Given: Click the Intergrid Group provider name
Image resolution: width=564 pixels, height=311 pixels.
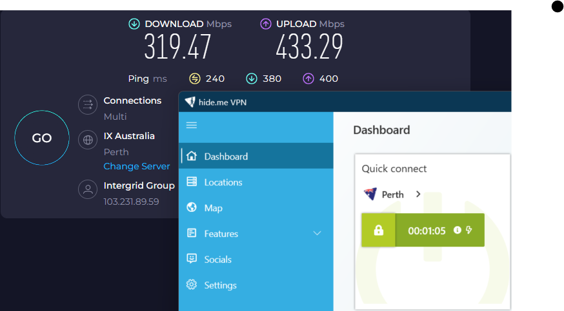Looking at the screenshot, I should pos(139,185).
